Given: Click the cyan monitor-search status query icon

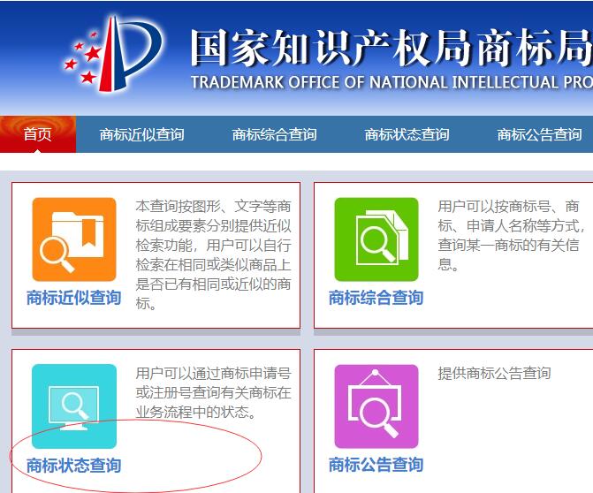Looking at the screenshot, I should point(74,406).
